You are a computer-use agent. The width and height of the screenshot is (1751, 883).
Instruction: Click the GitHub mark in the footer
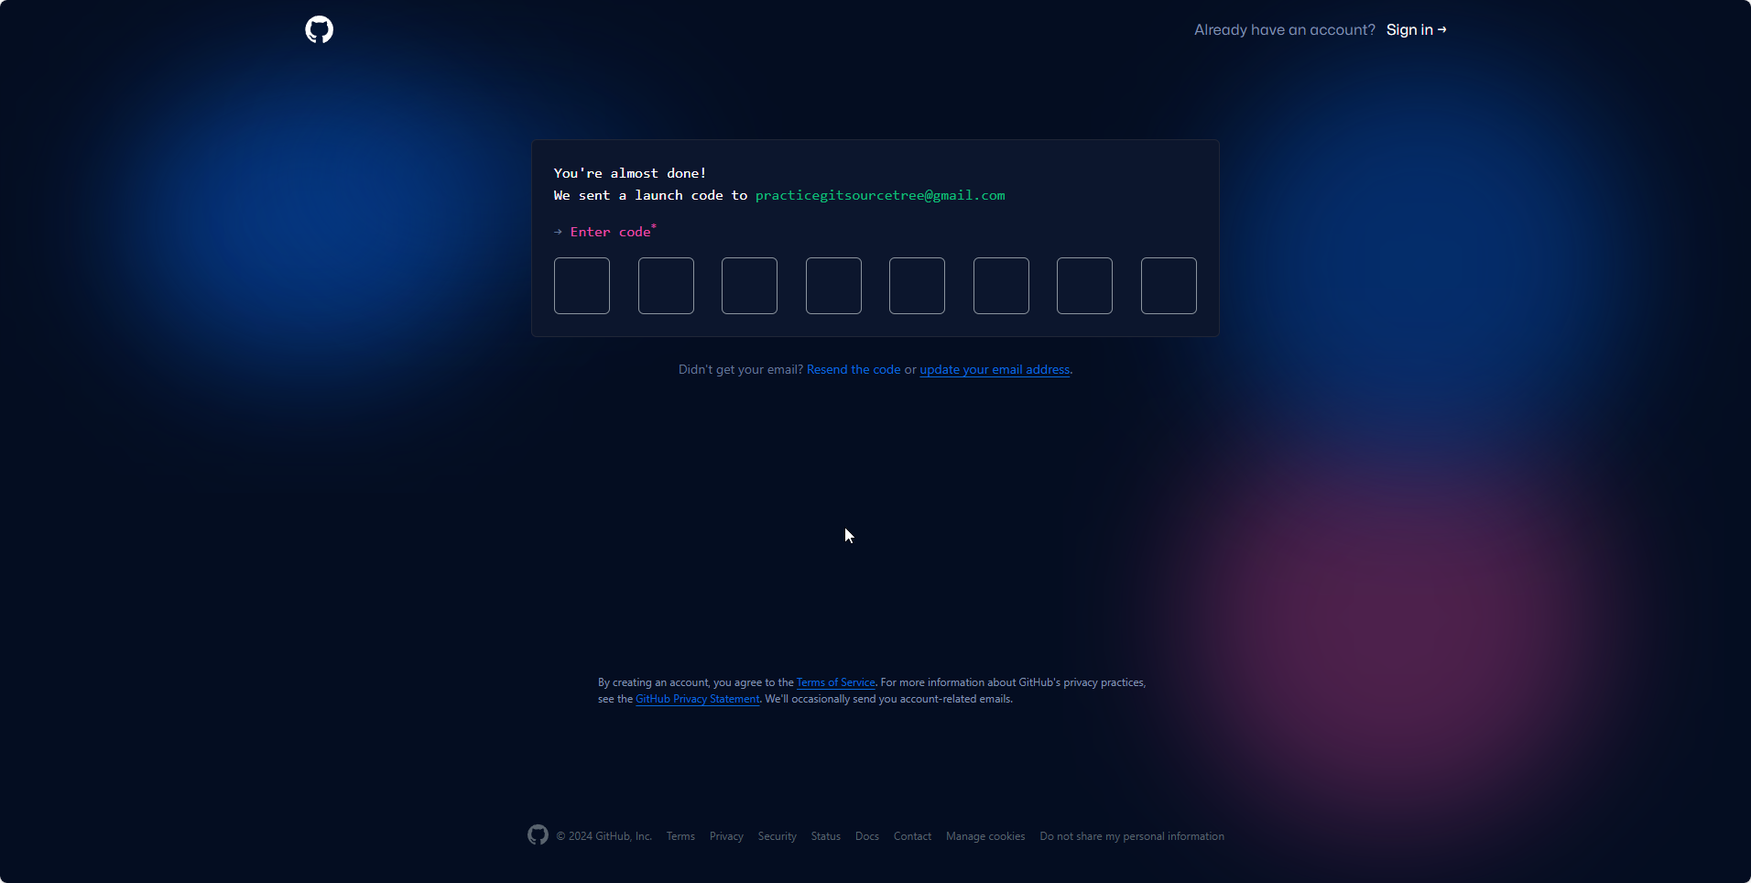coord(537,834)
